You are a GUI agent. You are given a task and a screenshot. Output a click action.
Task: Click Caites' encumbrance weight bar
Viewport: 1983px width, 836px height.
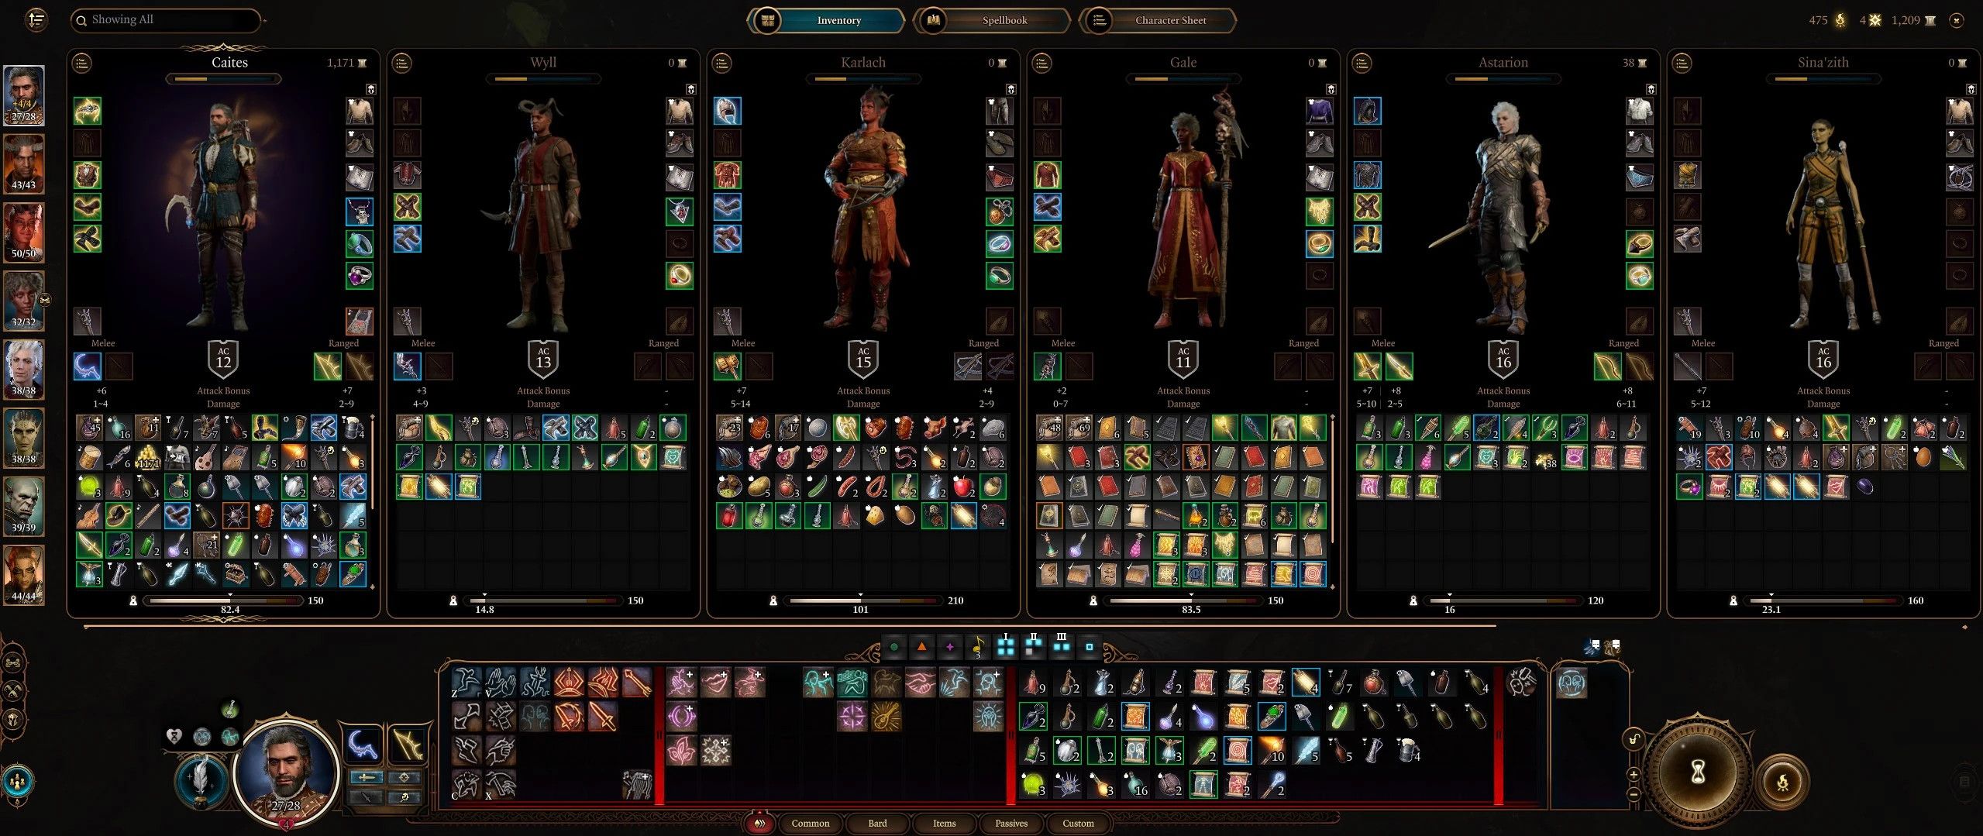pos(224,600)
